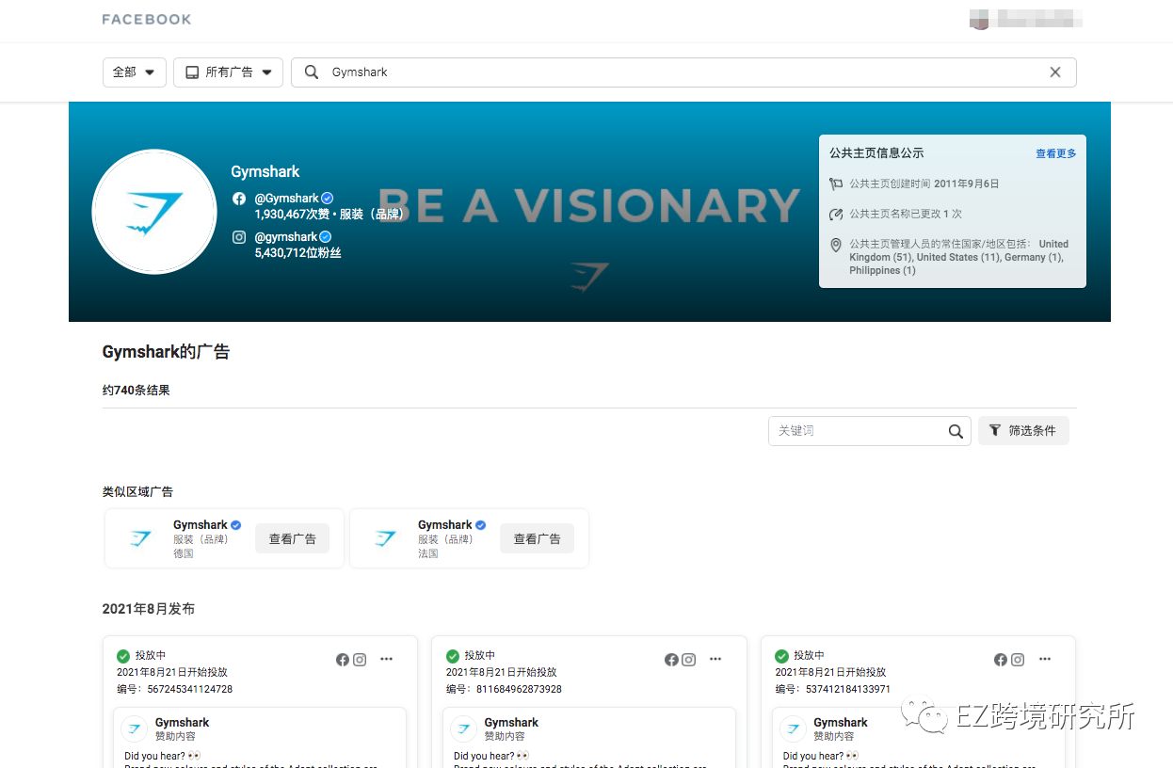Image resolution: width=1173 pixels, height=768 pixels.
Task: Click the 5,430,712位粉丝 follower count
Action: pos(297,253)
